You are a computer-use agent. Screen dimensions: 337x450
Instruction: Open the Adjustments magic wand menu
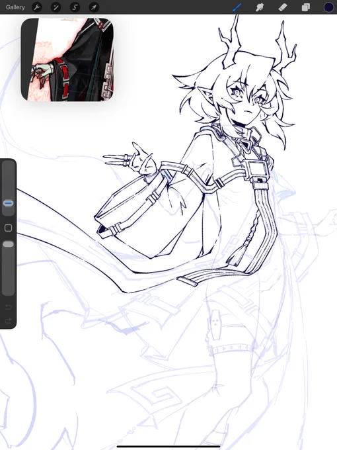click(x=56, y=7)
